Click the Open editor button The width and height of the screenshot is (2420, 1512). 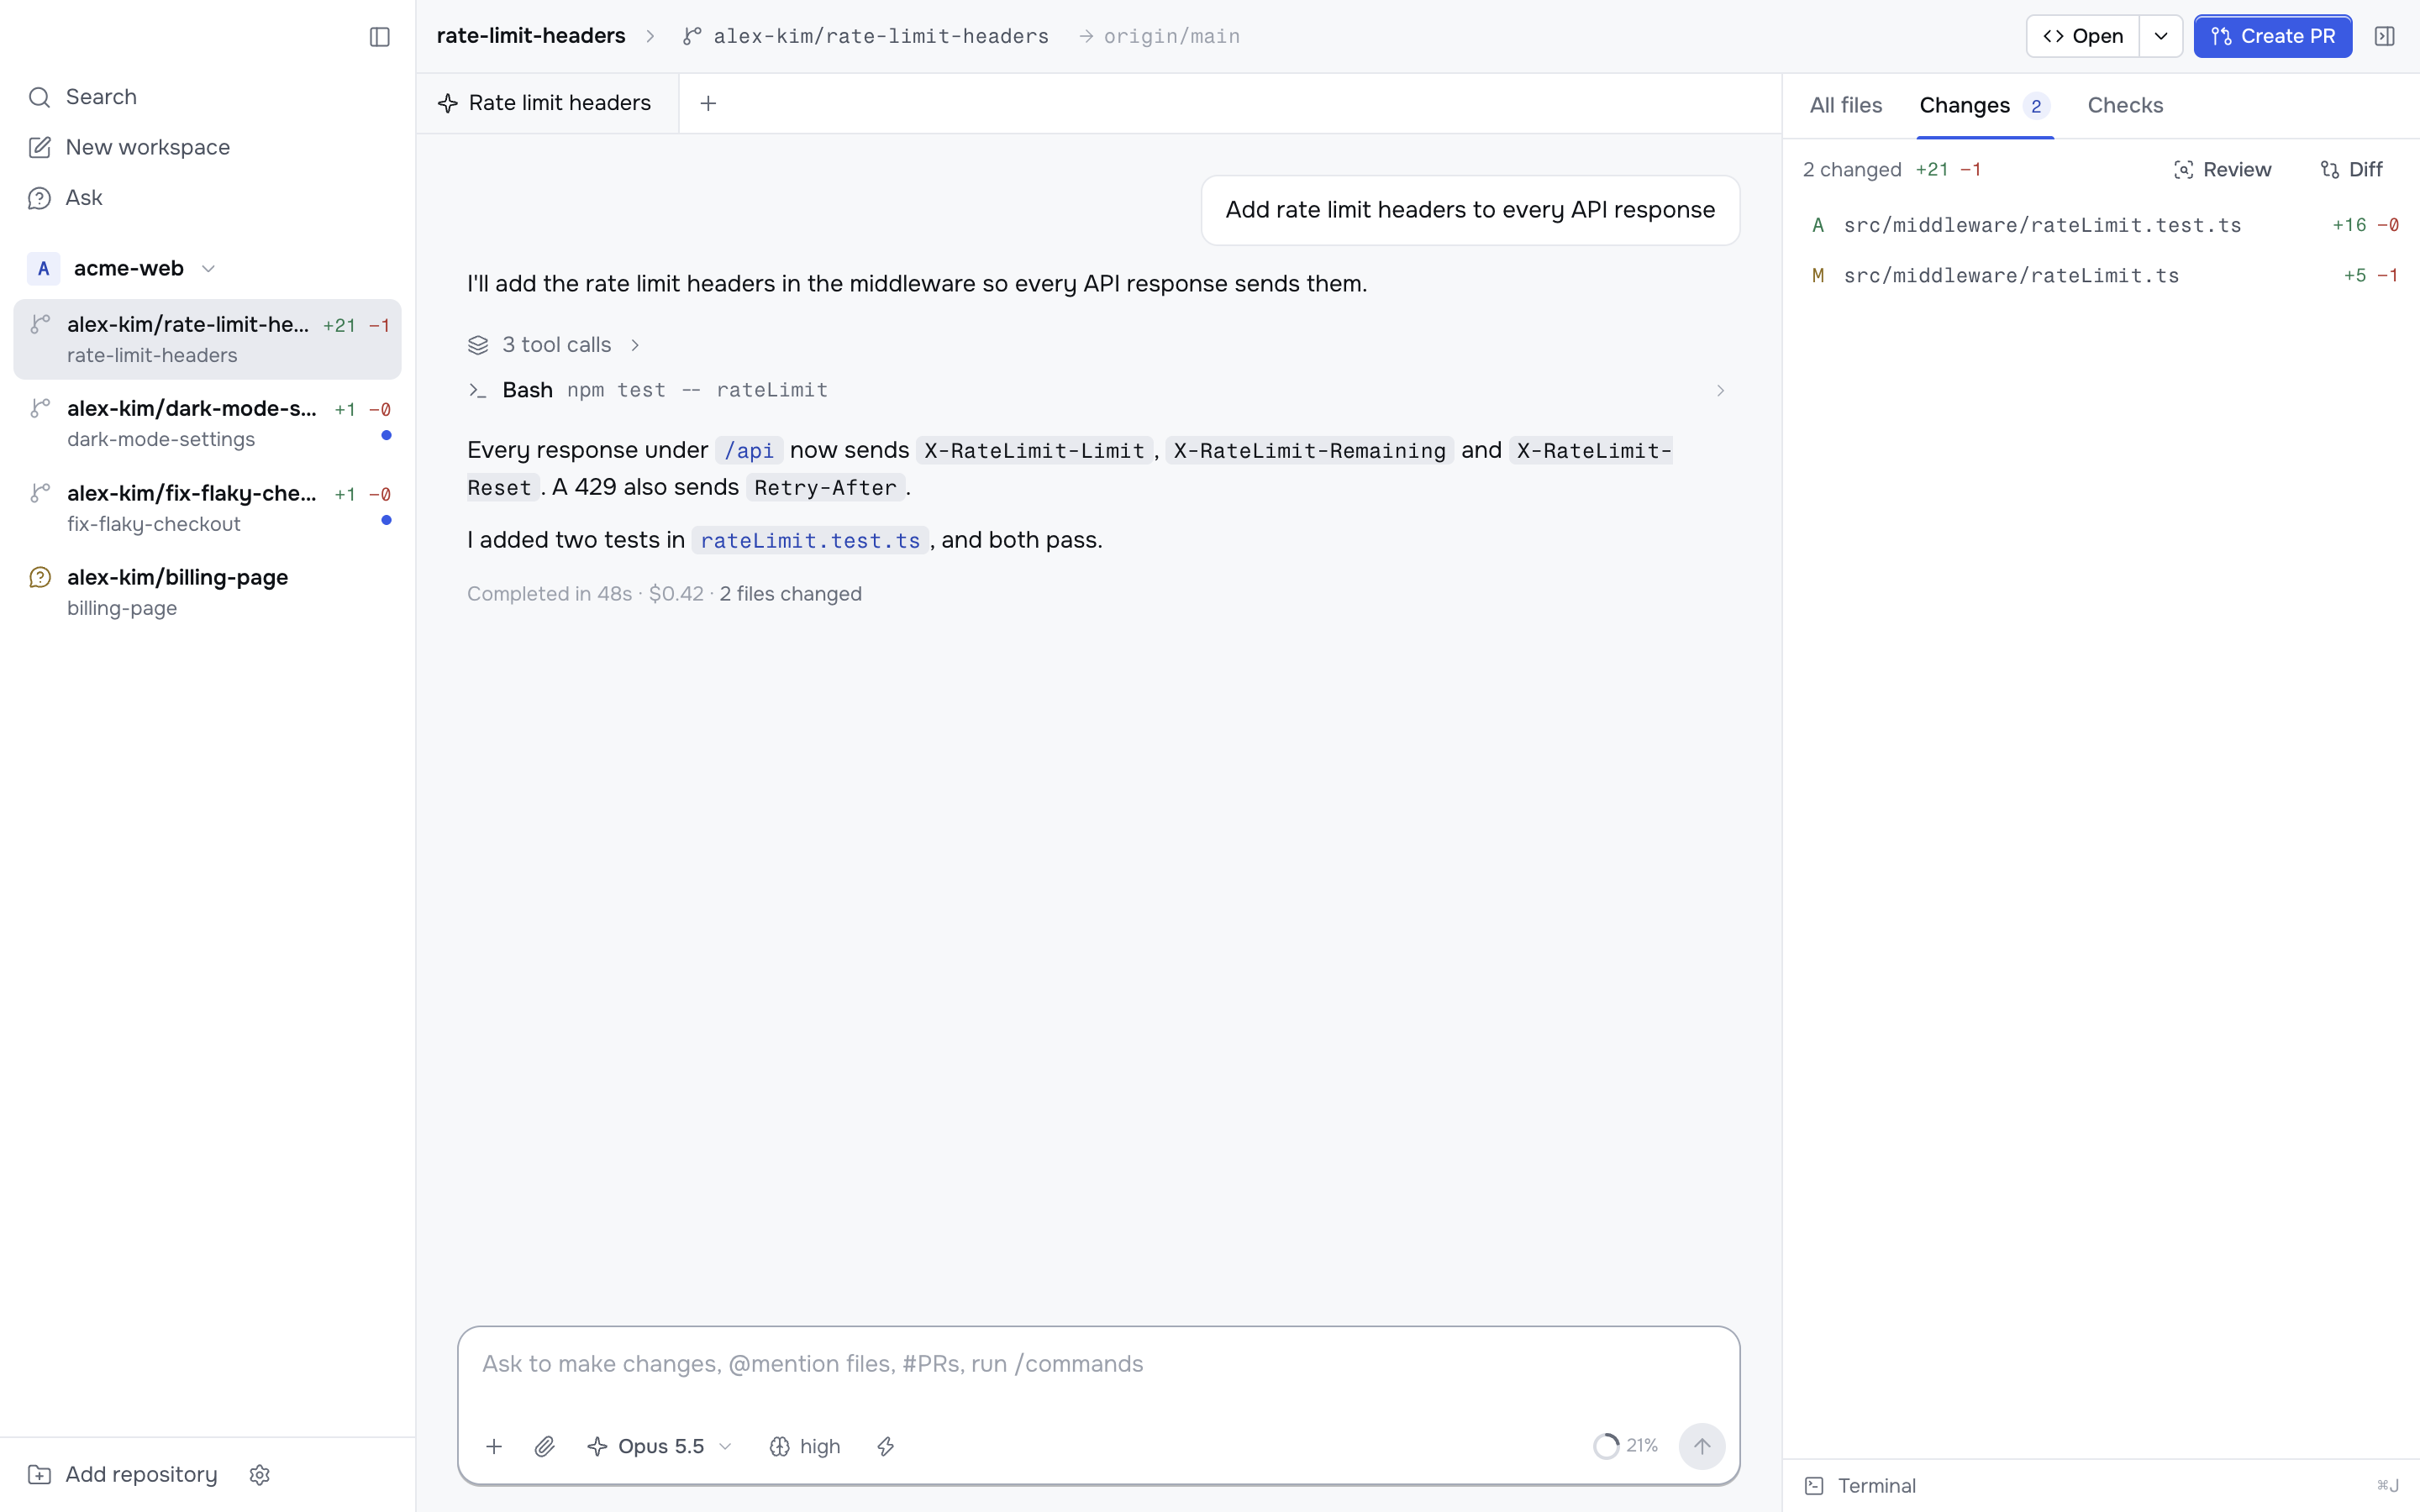point(2082,37)
